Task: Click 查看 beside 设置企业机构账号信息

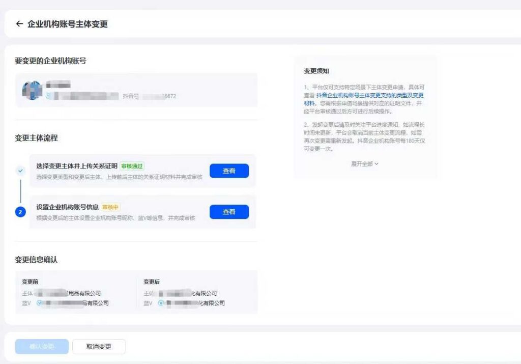Action: pyautogui.click(x=229, y=211)
